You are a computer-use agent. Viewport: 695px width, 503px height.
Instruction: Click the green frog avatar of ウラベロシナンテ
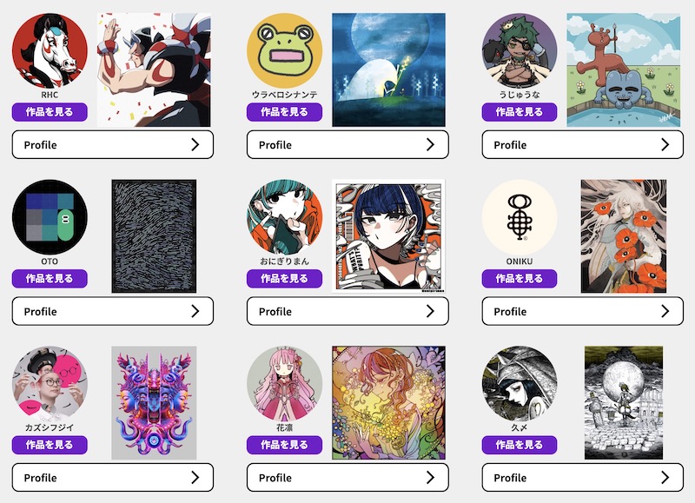tap(285, 51)
